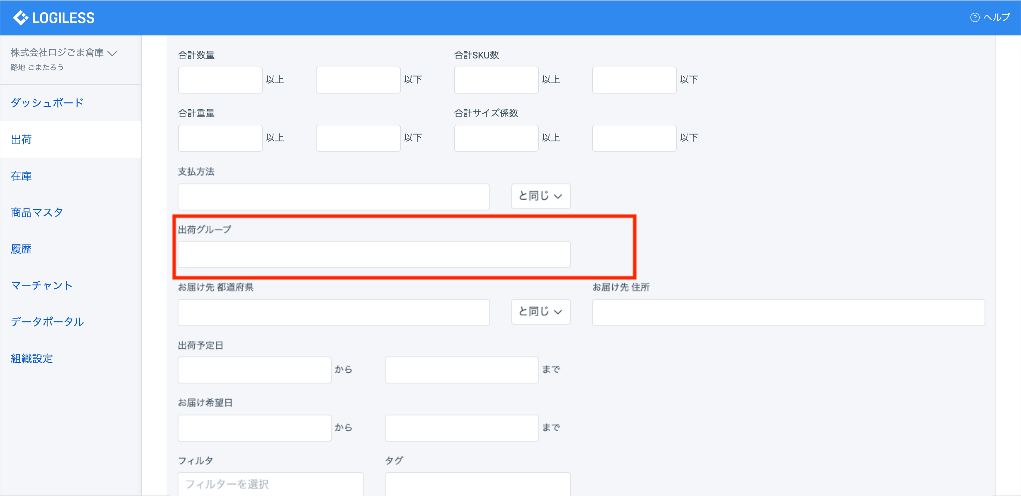1021x496 pixels.
Task: Open the 支払方法 と同じ dropdown
Action: click(x=540, y=196)
